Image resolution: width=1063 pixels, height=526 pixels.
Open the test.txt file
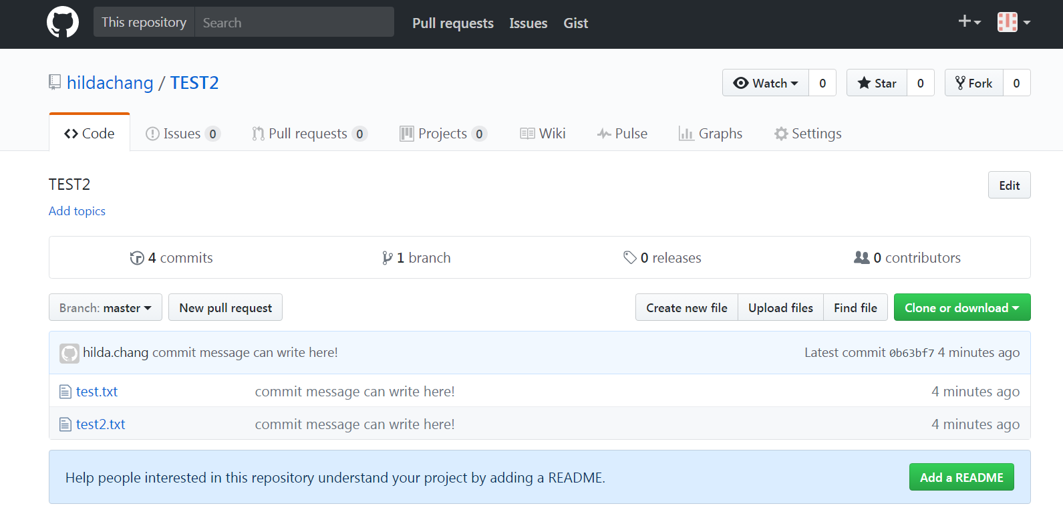97,392
